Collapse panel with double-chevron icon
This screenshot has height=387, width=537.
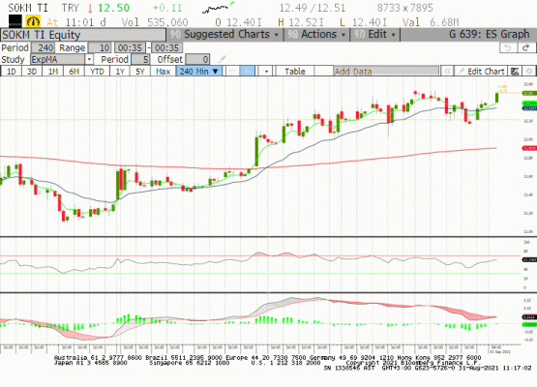coord(447,72)
